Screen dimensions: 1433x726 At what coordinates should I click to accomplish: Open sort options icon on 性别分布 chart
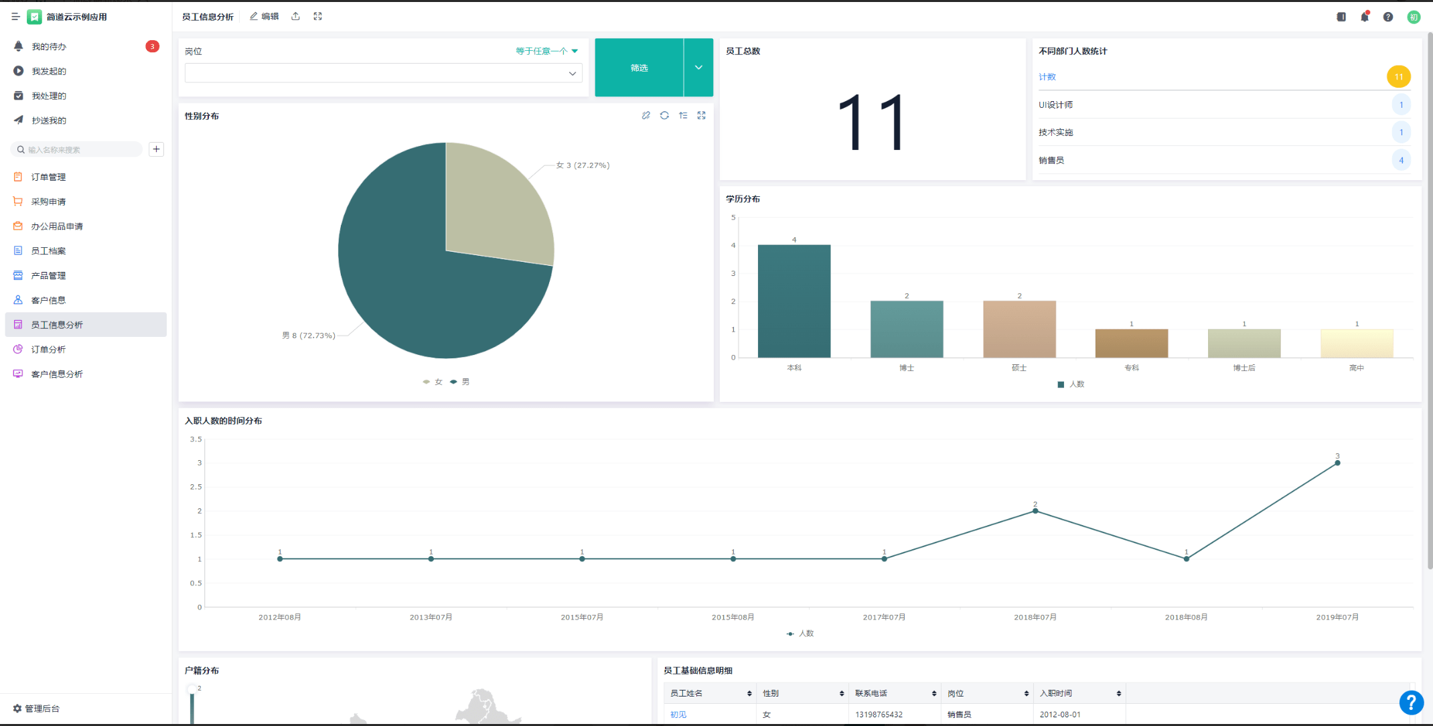pyautogui.click(x=683, y=115)
